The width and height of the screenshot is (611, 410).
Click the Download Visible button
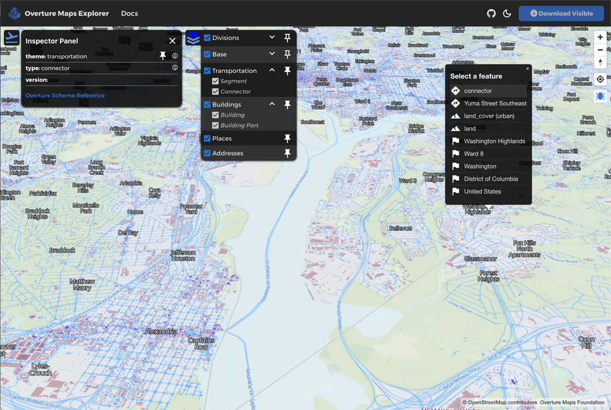click(x=561, y=13)
